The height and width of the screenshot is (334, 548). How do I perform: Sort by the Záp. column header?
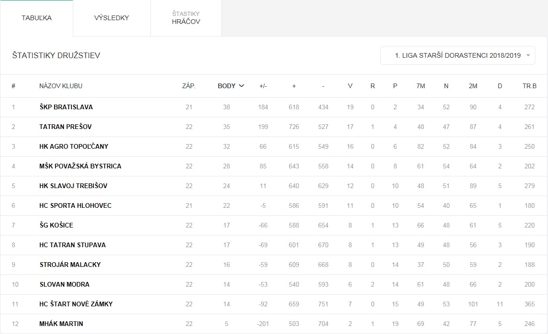point(189,86)
